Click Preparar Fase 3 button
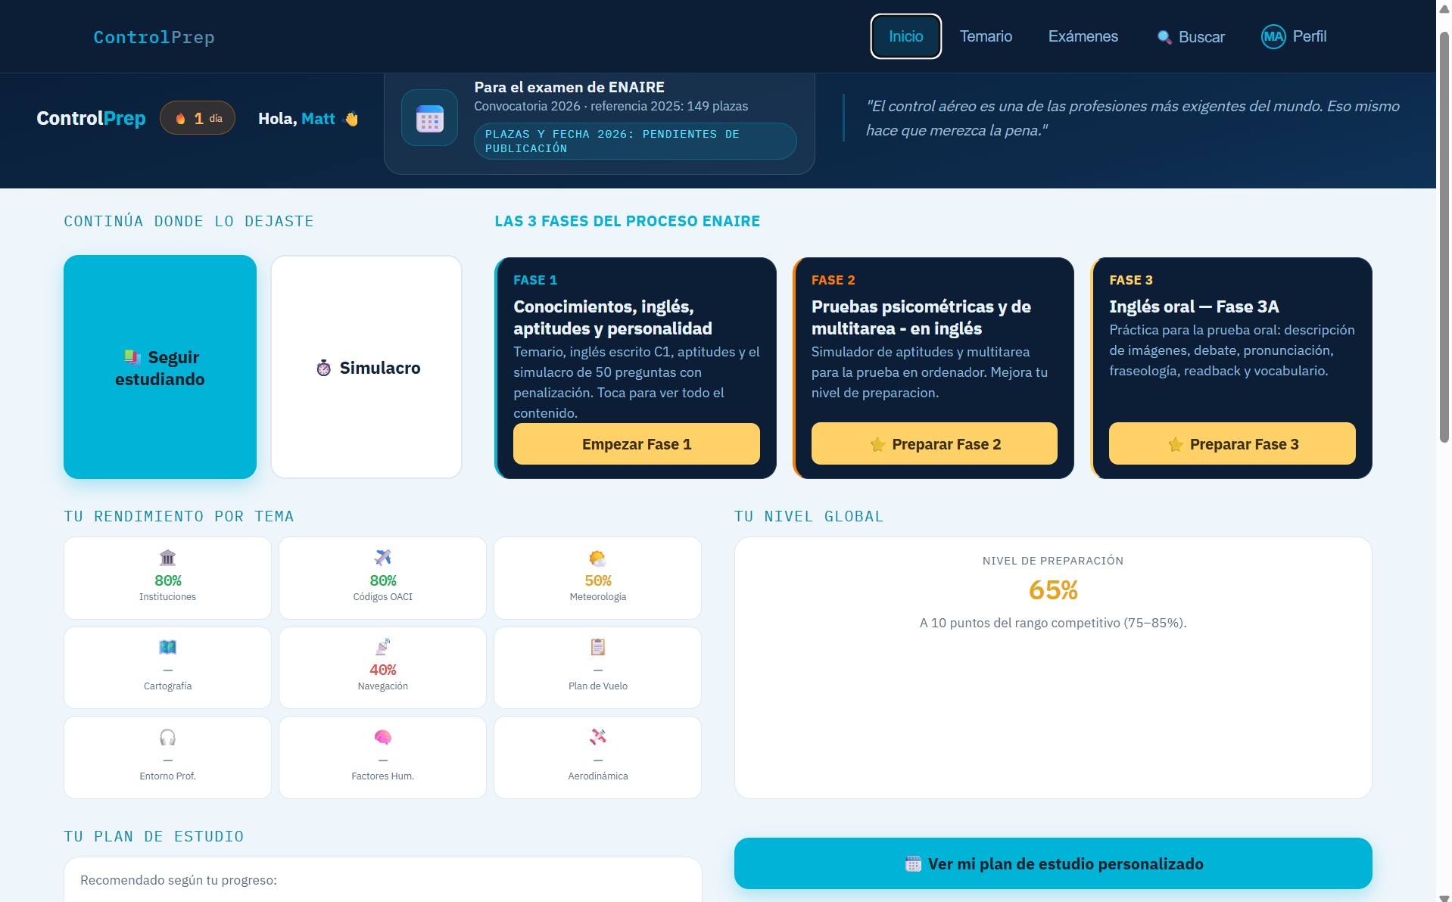Image resolution: width=1452 pixels, height=902 pixels. click(x=1232, y=443)
